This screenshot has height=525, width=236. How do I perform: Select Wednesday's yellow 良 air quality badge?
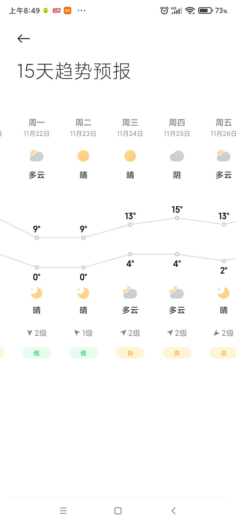point(130,353)
